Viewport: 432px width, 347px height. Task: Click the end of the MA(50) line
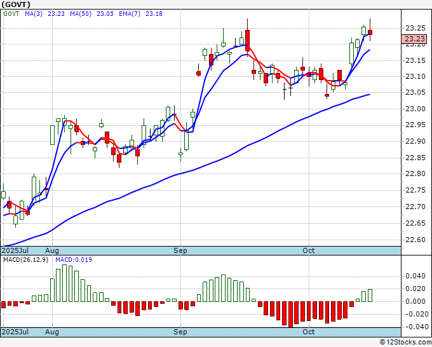tap(369, 95)
